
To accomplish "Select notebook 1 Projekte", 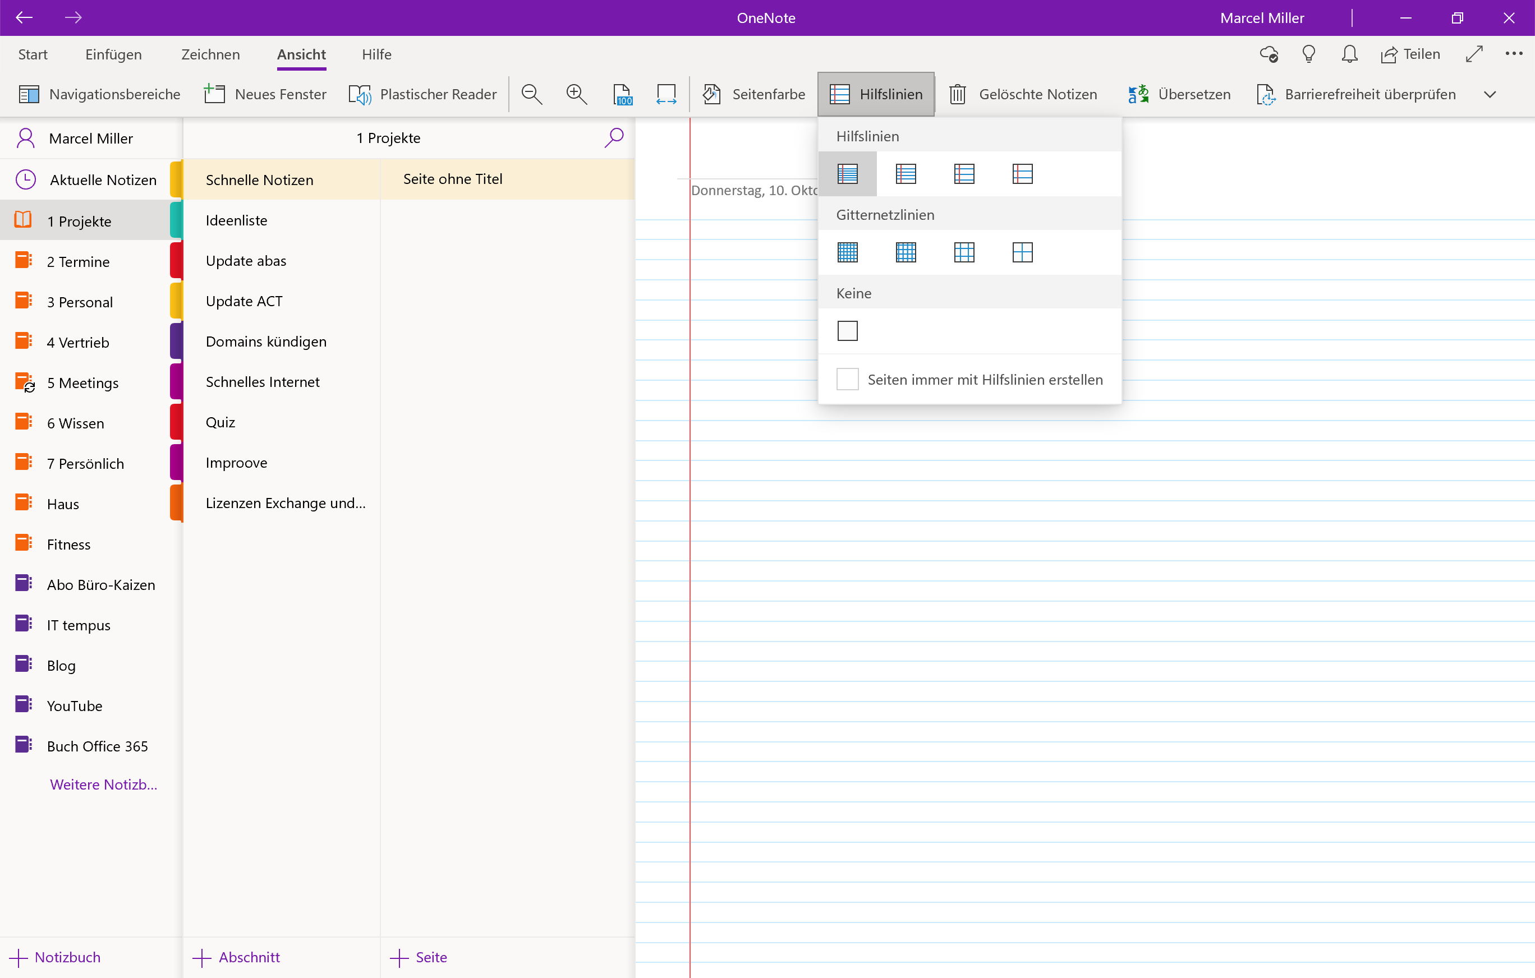I will click(x=91, y=220).
